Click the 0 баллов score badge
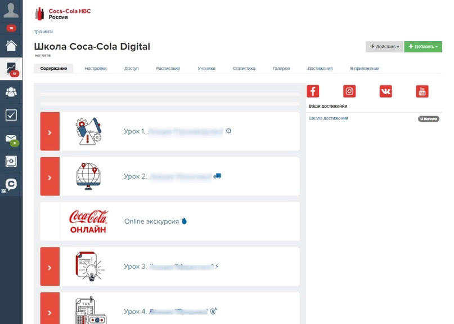 429,119
